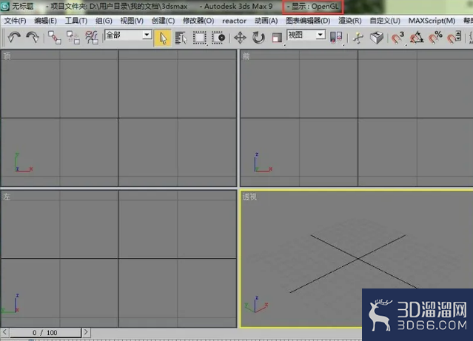Click the Redo arrow icon

33,38
